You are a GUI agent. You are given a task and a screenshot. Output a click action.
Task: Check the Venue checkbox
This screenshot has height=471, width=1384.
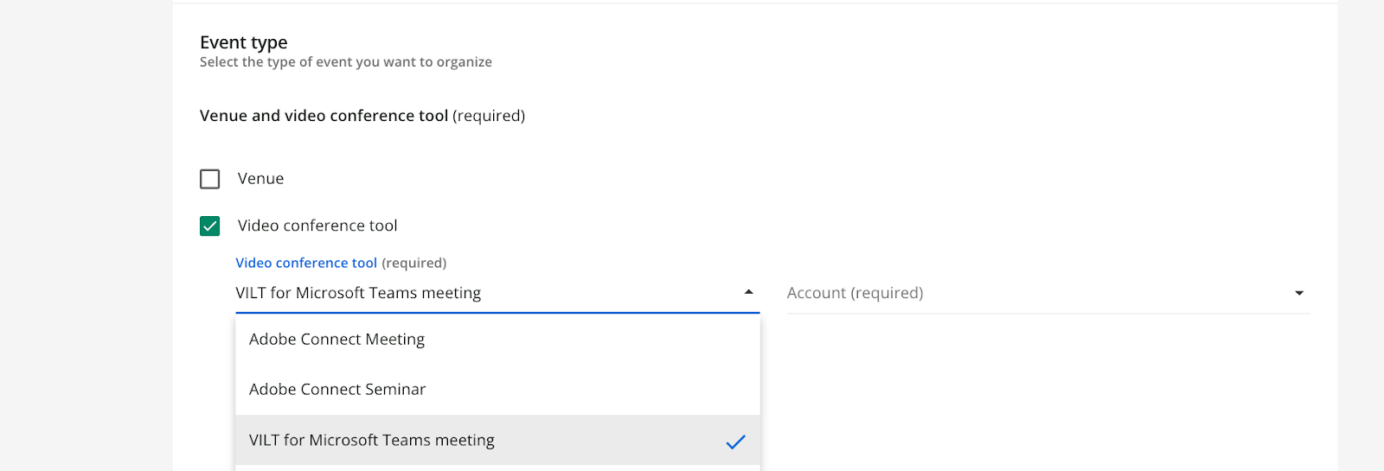tap(209, 179)
